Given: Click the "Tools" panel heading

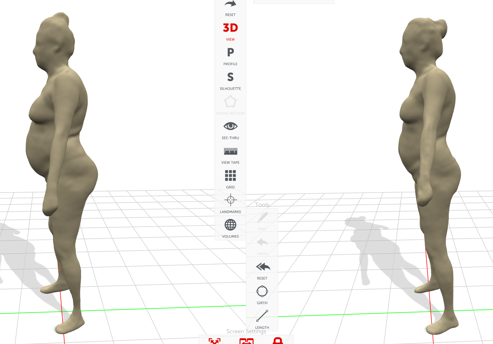Looking at the screenshot, I should (262, 205).
